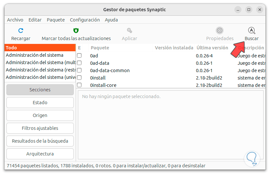Screen dimensions: 270x175
Task: Sort by the Última versión column header
Action: click(x=212, y=48)
